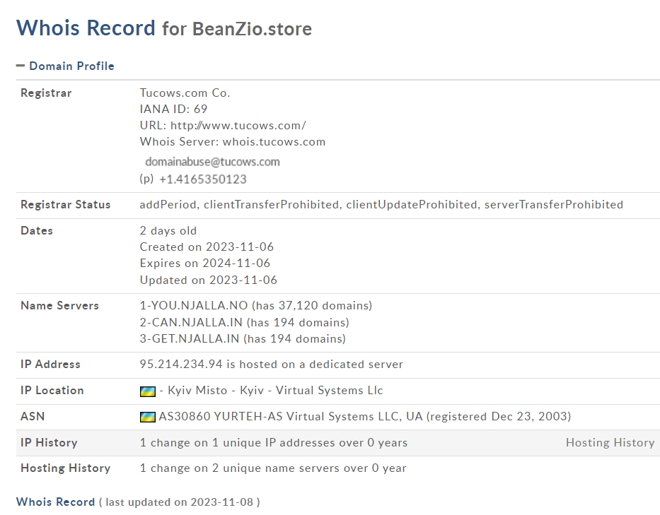Click the 'Dates' row label
660x515 pixels.
(37, 231)
